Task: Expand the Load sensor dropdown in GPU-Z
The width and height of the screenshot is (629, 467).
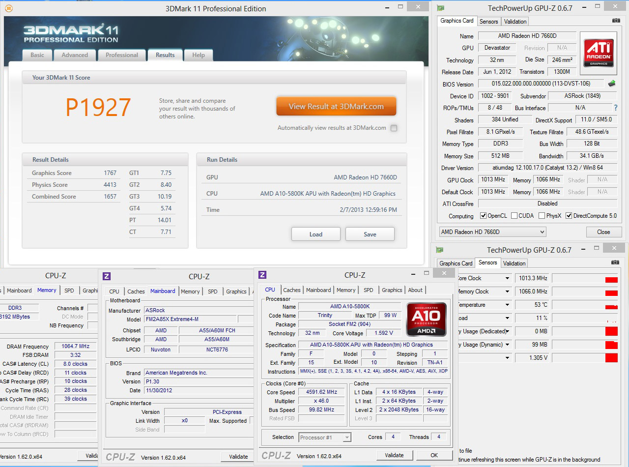Action: [x=507, y=318]
